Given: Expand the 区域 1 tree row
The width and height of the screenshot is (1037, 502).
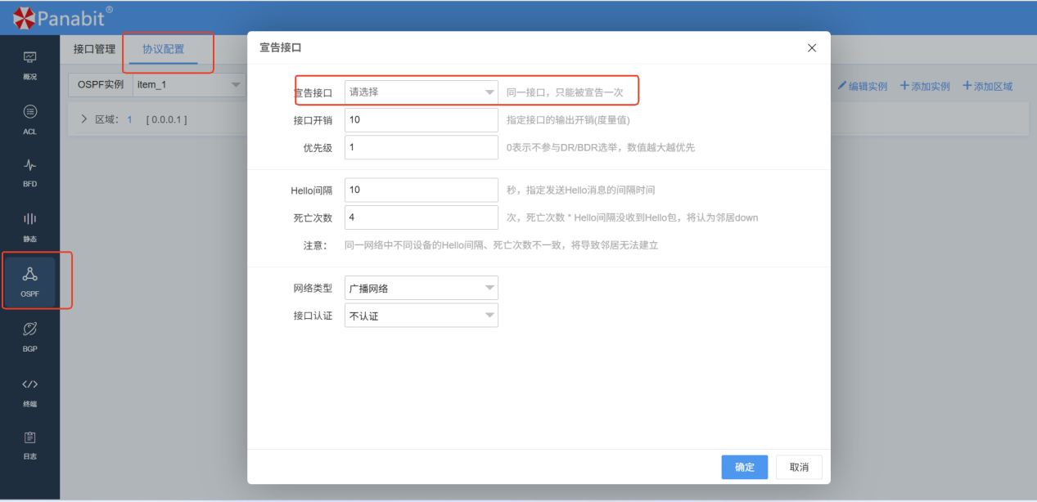Looking at the screenshot, I should coord(83,119).
